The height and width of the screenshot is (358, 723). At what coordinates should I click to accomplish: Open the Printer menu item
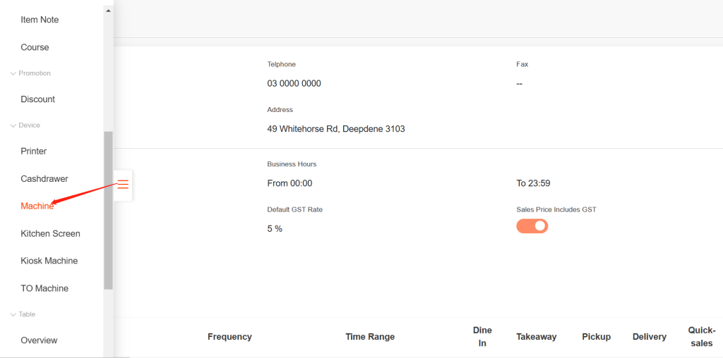[x=34, y=152]
